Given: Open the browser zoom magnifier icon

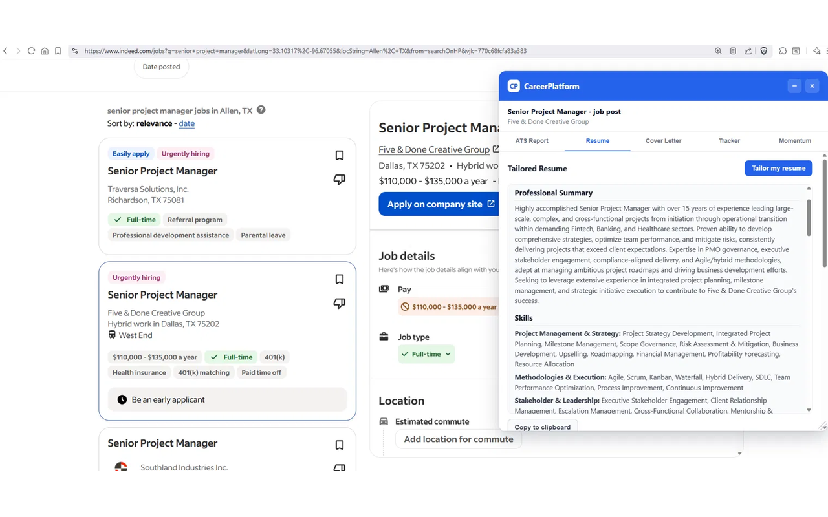Looking at the screenshot, I should click(718, 51).
